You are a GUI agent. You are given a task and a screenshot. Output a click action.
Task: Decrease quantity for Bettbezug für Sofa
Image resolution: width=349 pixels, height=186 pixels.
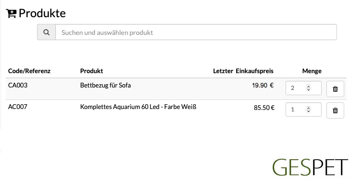click(x=308, y=90)
